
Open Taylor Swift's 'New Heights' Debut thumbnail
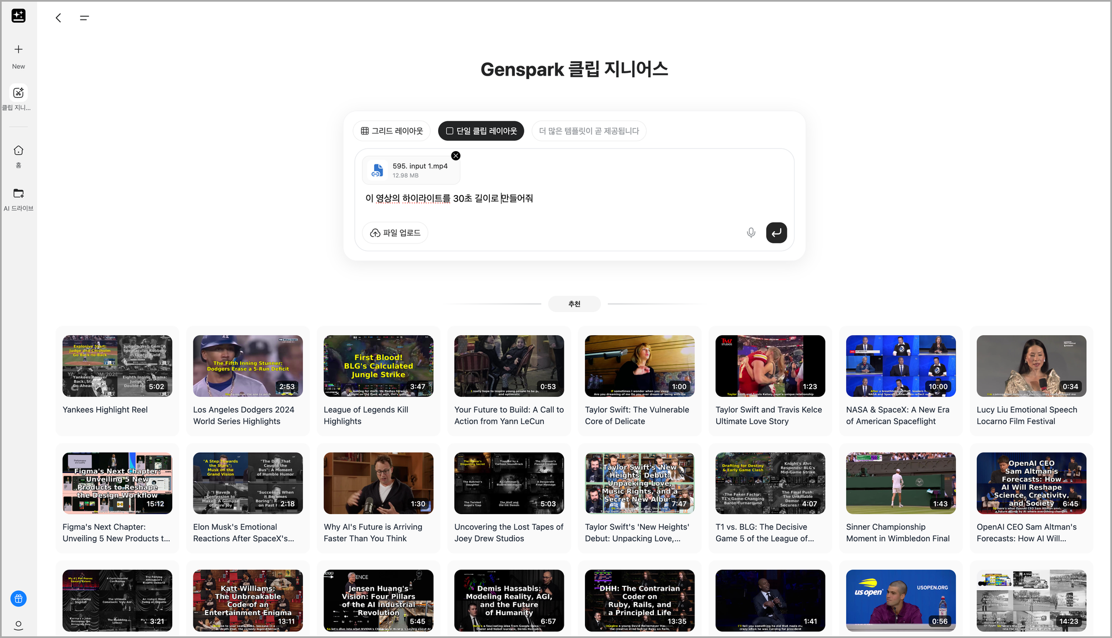point(640,483)
